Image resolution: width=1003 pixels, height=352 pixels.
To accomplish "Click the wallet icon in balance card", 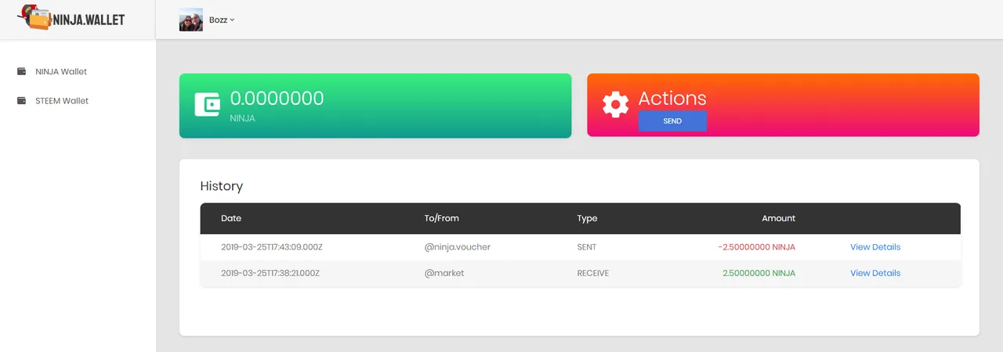I will 207,105.
